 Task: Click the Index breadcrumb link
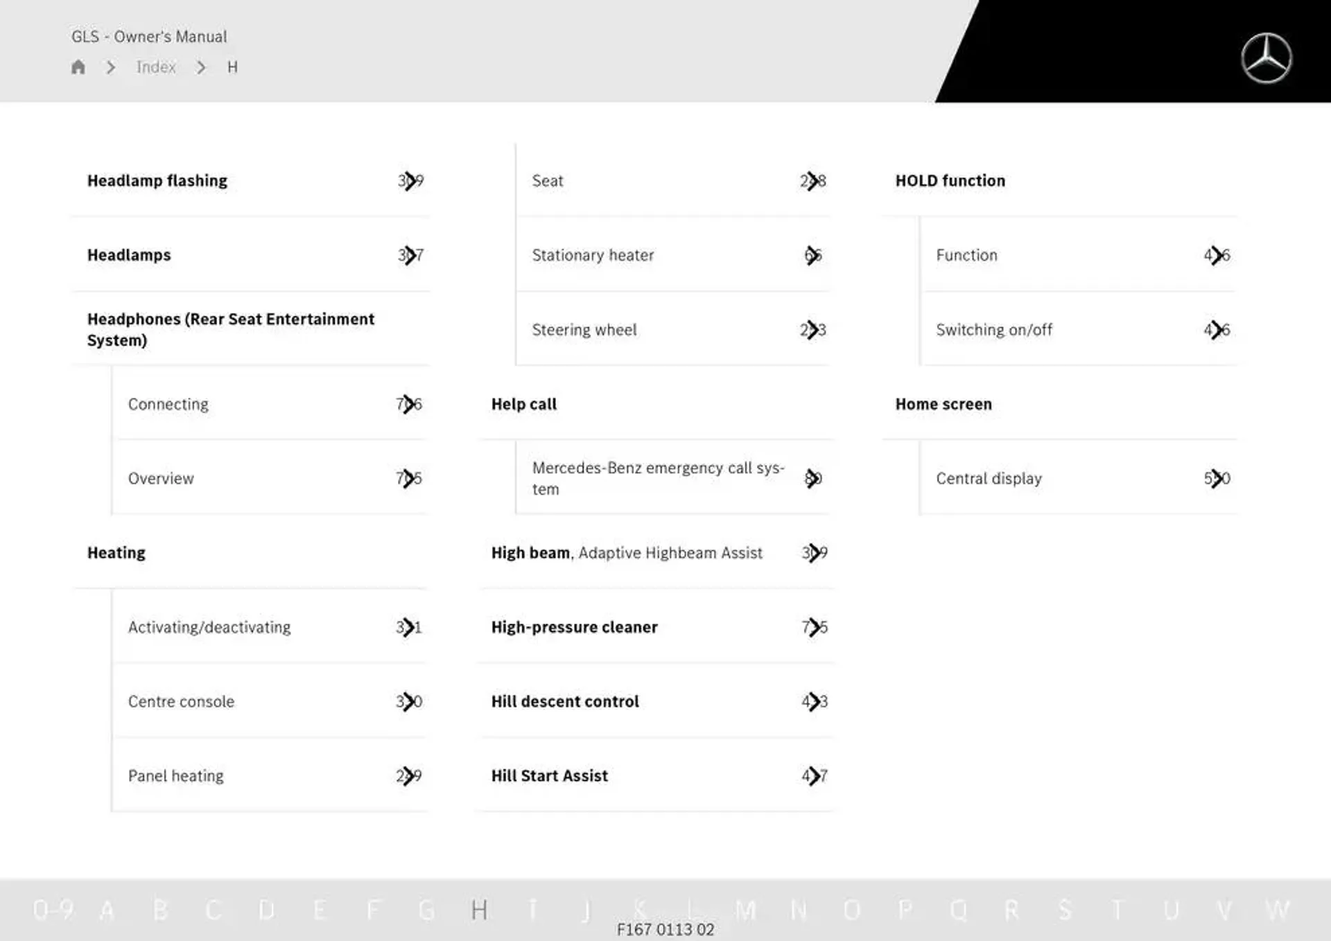(157, 67)
